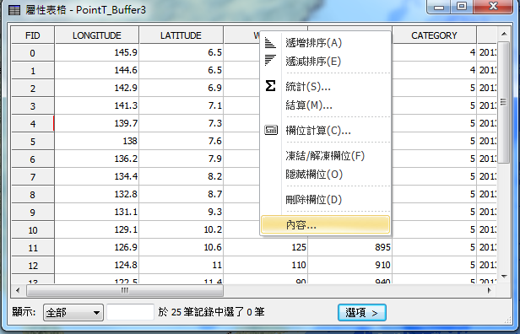Click longitude cell 136.2
Image resolution: width=520 pixels, height=334 pixels.
tap(97, 159)
